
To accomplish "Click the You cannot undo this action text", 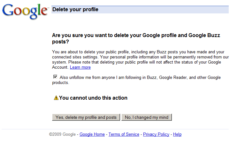I will [93, 98].
